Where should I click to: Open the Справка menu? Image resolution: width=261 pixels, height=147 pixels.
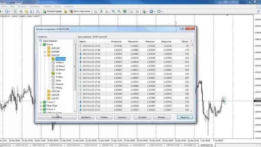[69, 7]
